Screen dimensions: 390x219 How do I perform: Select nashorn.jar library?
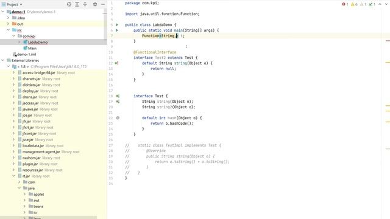tap(31, 158)
